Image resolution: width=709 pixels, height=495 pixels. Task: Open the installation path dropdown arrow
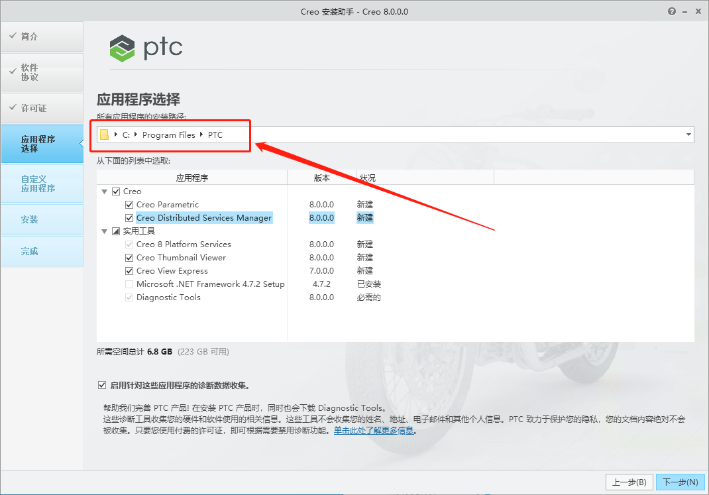pyautogui.click(x=688, y=135)
